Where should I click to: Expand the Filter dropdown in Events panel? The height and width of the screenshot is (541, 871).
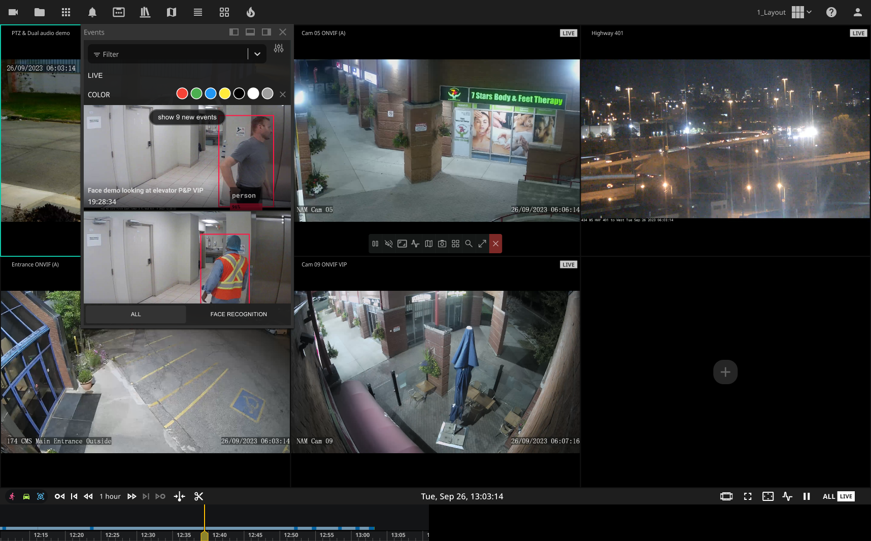click(x=257, y=54)
